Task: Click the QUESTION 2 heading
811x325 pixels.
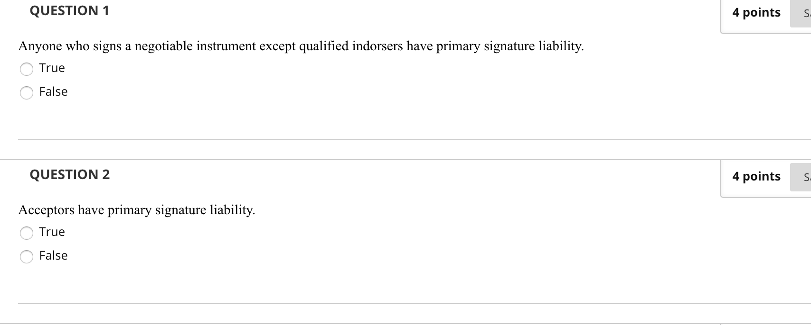Action: [x=69, y=174]
